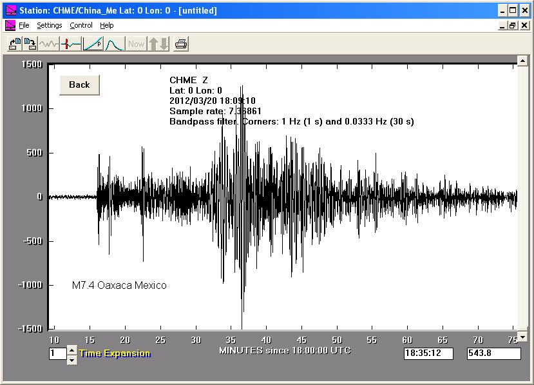Click the application icon in the menu bar
534x385 pixels.
coord(10,25)
